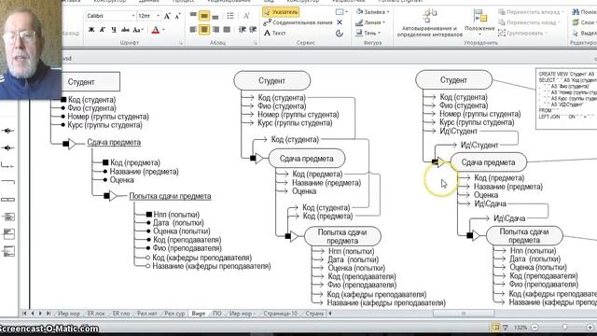Toggle the normal view status bar icon
The width and height of the screenshot is (597, 336).
(x=495, y=328)
